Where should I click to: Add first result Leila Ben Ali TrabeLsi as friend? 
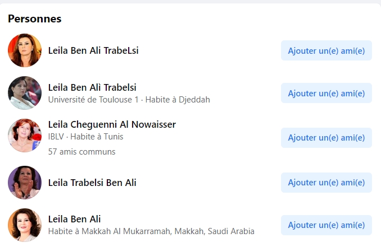pyautogui.click(x=326, y=50)
